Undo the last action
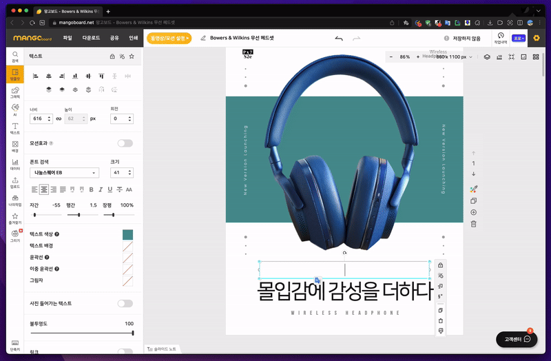The height and width of the screenshot is (361, 551). (339, 39)
